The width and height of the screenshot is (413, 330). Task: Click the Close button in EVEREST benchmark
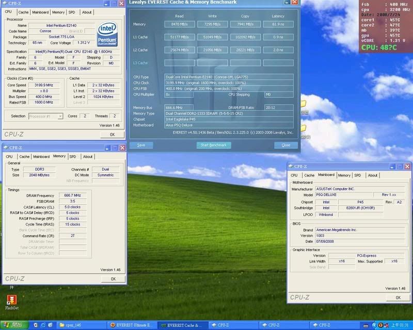pyautogui.click(x=286, y=145)
